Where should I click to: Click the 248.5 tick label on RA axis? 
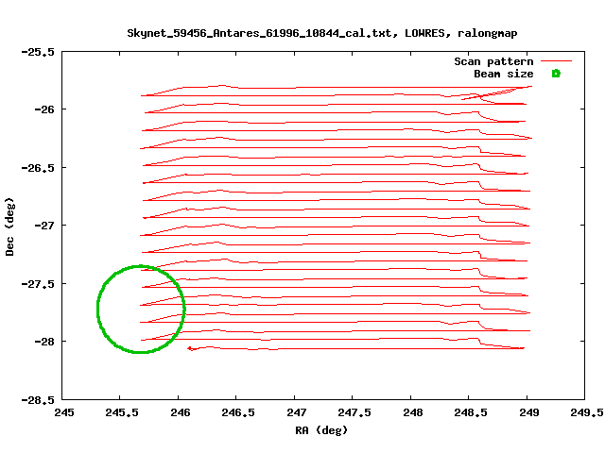(x=471, y=412)
